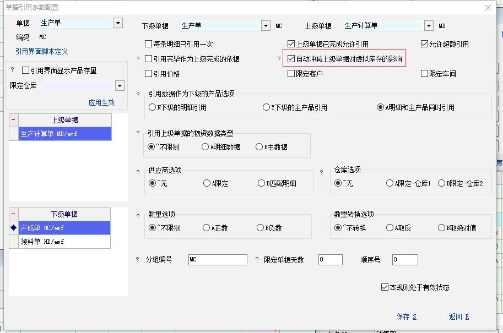The height and width of the screenshot is (333, 503).
Task: Click the 限定单据天数 input field
Action: click(330, 259)
